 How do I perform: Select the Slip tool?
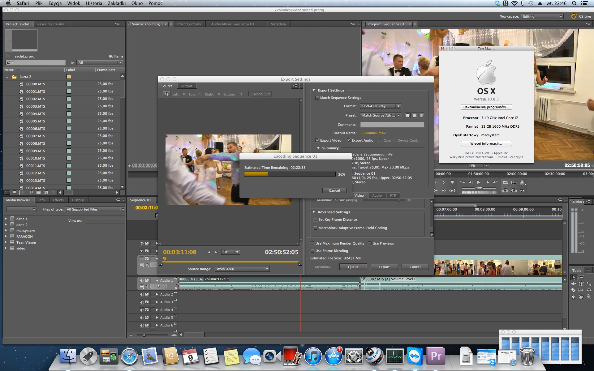(581, 290)
